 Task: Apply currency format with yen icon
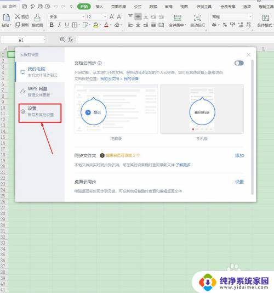tap(214, 25)
